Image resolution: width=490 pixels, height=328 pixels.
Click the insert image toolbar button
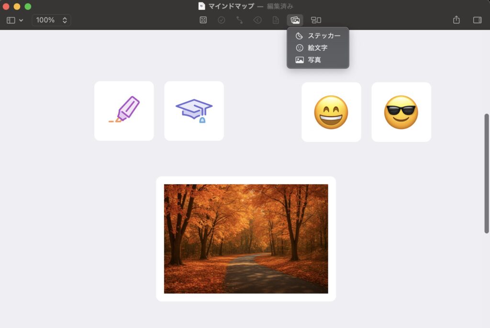[295, 20]
